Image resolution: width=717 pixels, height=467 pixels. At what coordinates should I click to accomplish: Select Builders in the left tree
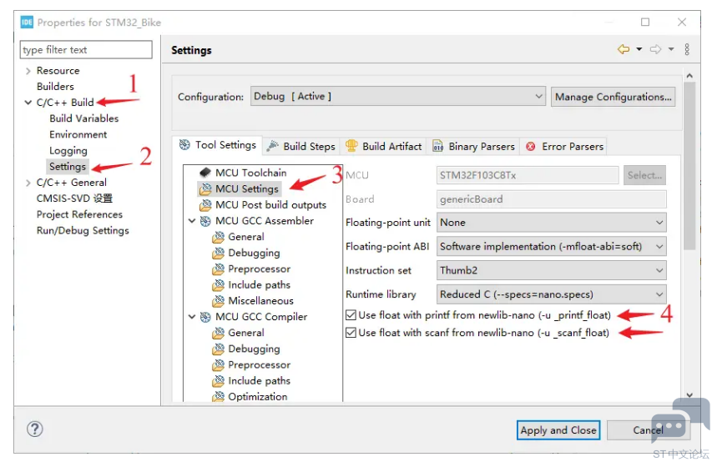[x=55, y=87]
